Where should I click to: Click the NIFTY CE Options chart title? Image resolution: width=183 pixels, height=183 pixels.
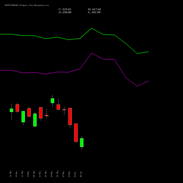(x=27, y=5)
